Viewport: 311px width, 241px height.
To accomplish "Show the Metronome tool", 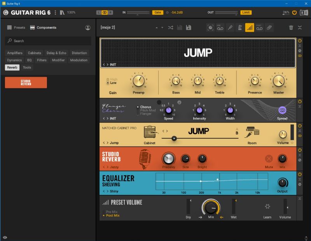I will click(240, 28).
